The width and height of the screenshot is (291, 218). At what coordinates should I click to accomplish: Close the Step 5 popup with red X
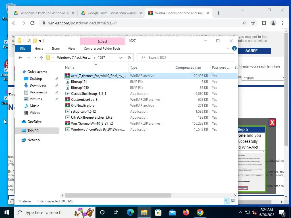272,122
